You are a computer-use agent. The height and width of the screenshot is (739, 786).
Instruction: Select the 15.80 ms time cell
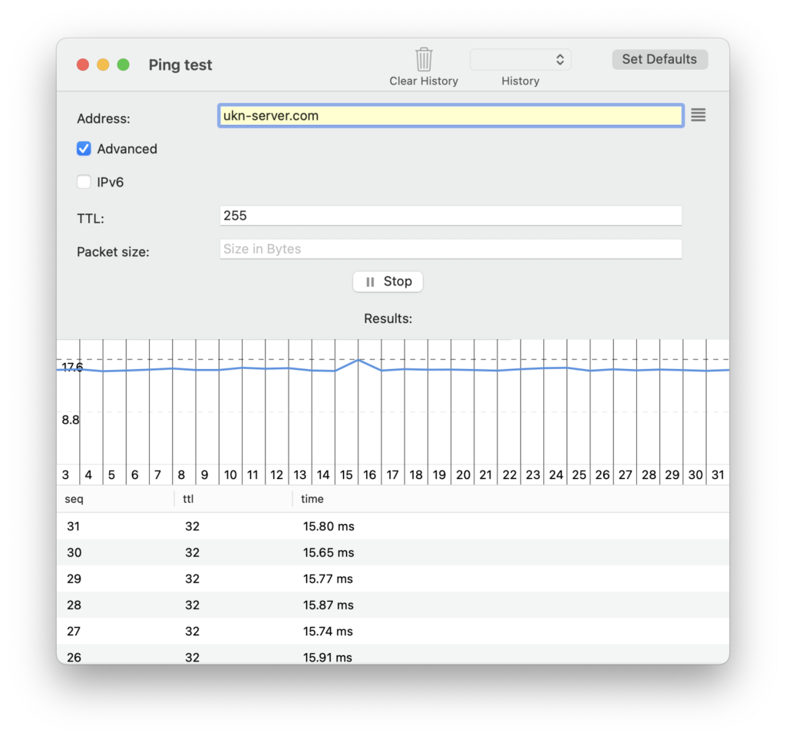(329, 526)
